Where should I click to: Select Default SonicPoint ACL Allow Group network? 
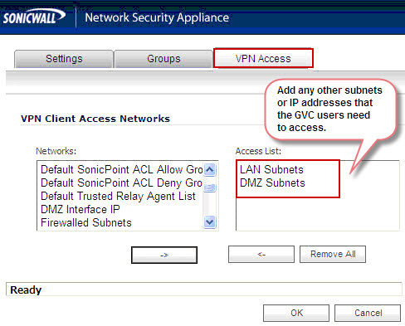click(122, 169)
